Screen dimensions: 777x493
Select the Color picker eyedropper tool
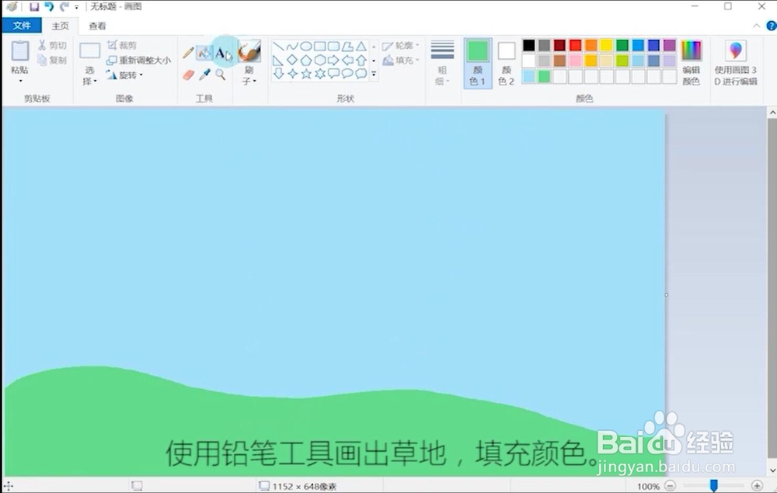204,75
